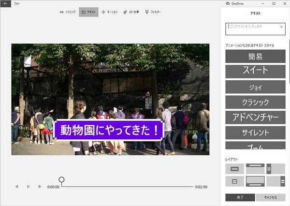Click the 0:00.00 start time label
This screenshot has width=290, height=206.
(x=53, y=187)
